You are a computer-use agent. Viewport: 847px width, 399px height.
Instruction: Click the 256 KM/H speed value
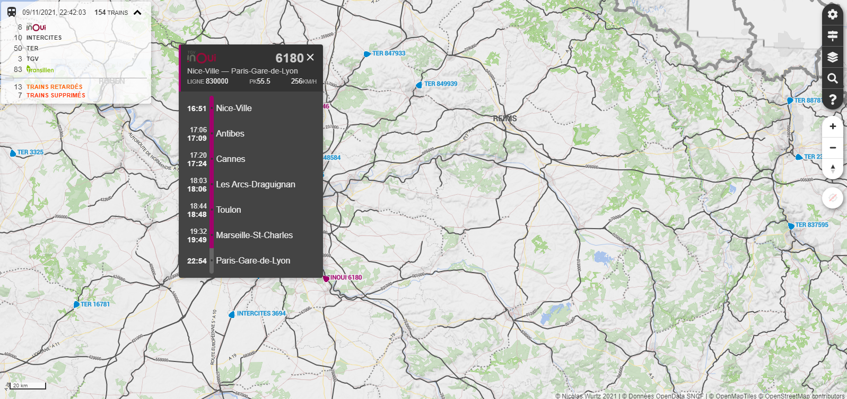tap(304, 81)
